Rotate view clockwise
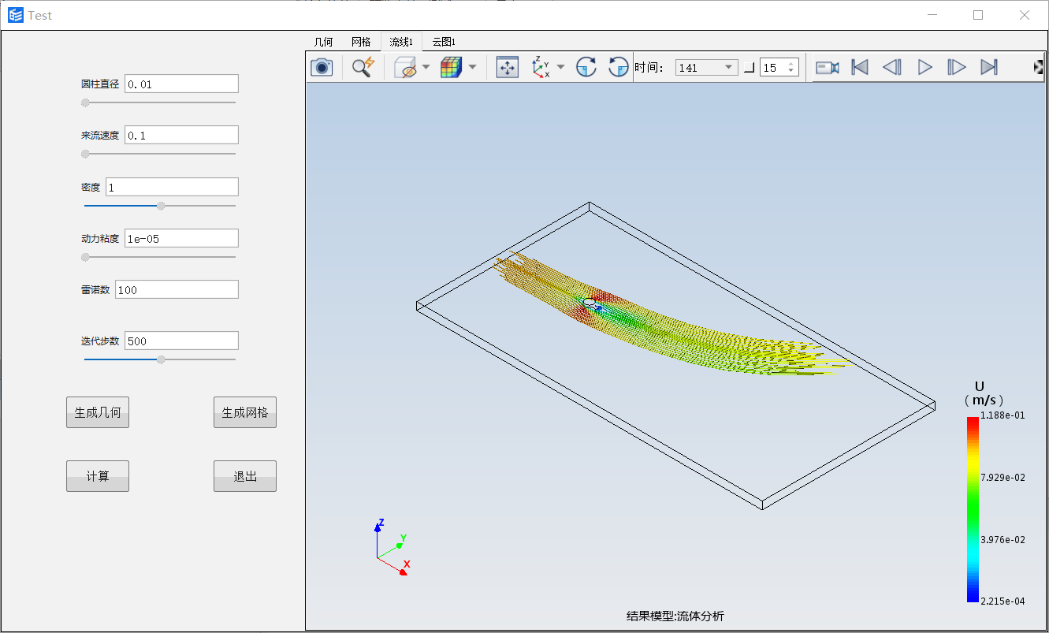 586,67
